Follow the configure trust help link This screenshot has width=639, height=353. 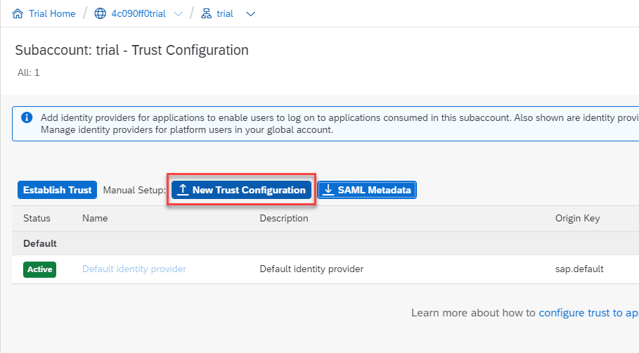pos(588,313)
